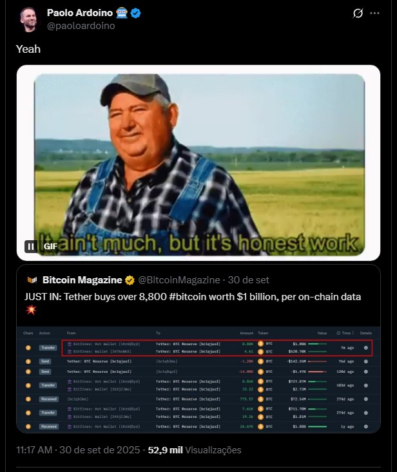Click the #bitcoin hashtag
This screenshot has width=397, height=472.
pyautogui.click(x=188, y=297)
